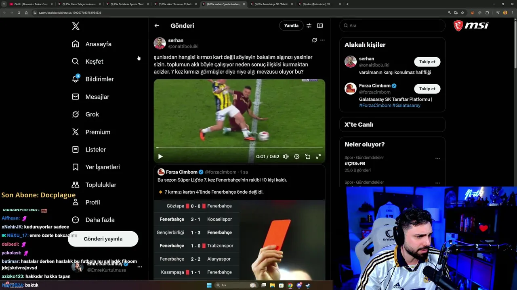
Task: Go to Anasayfa home page
Action: 92,44
